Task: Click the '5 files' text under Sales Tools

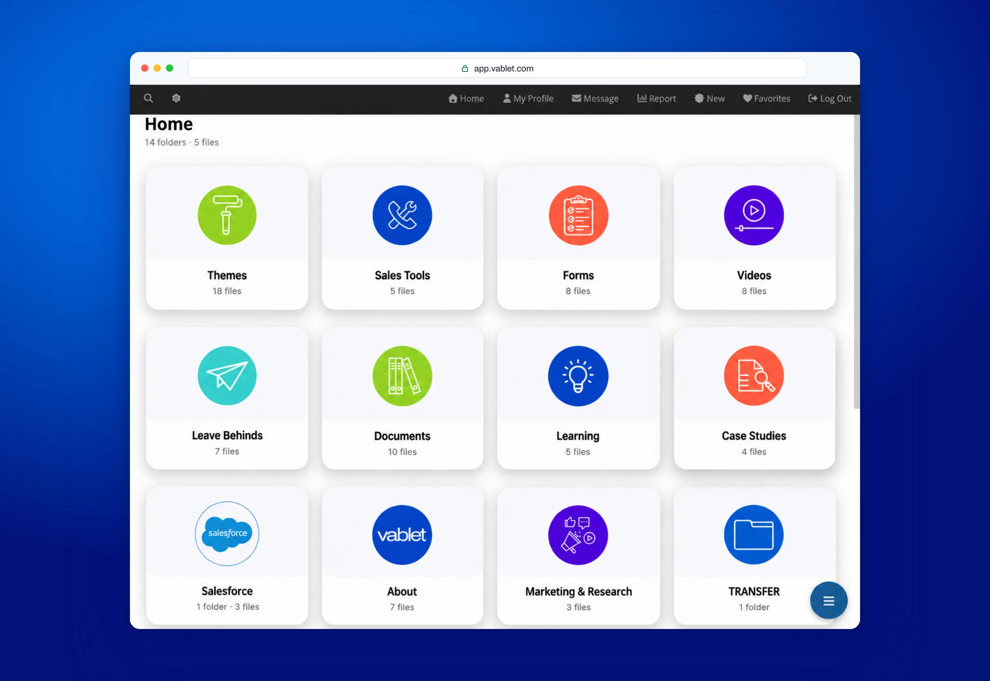Action: click(402, 291)
